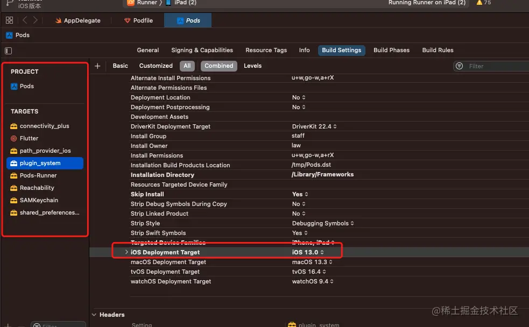Select the Build Settings tab
This screenshot has width=529, height=327.
click(341, 50)
